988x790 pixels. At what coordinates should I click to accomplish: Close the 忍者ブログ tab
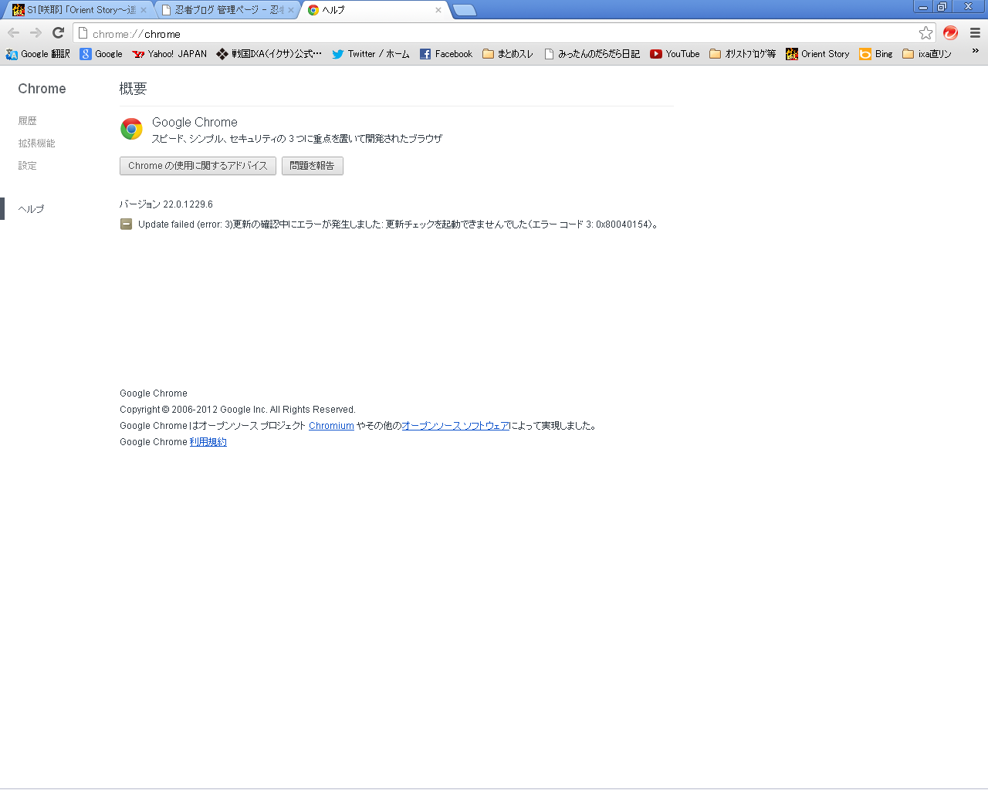[x=291, y=10]
